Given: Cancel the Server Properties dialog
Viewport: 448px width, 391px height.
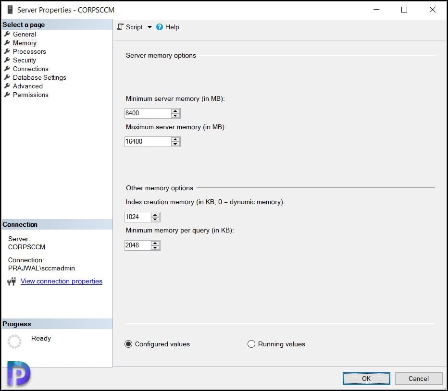Looking at the screenshot, I should [x=419, y=379].
